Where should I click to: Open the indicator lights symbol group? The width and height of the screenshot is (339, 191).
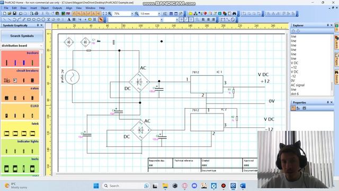point(20,147)
